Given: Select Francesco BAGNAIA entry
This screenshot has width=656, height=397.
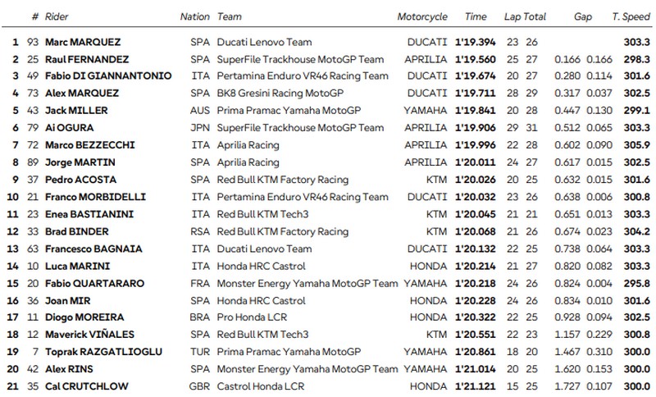Looking at the screenshot, I should (93, 249).
